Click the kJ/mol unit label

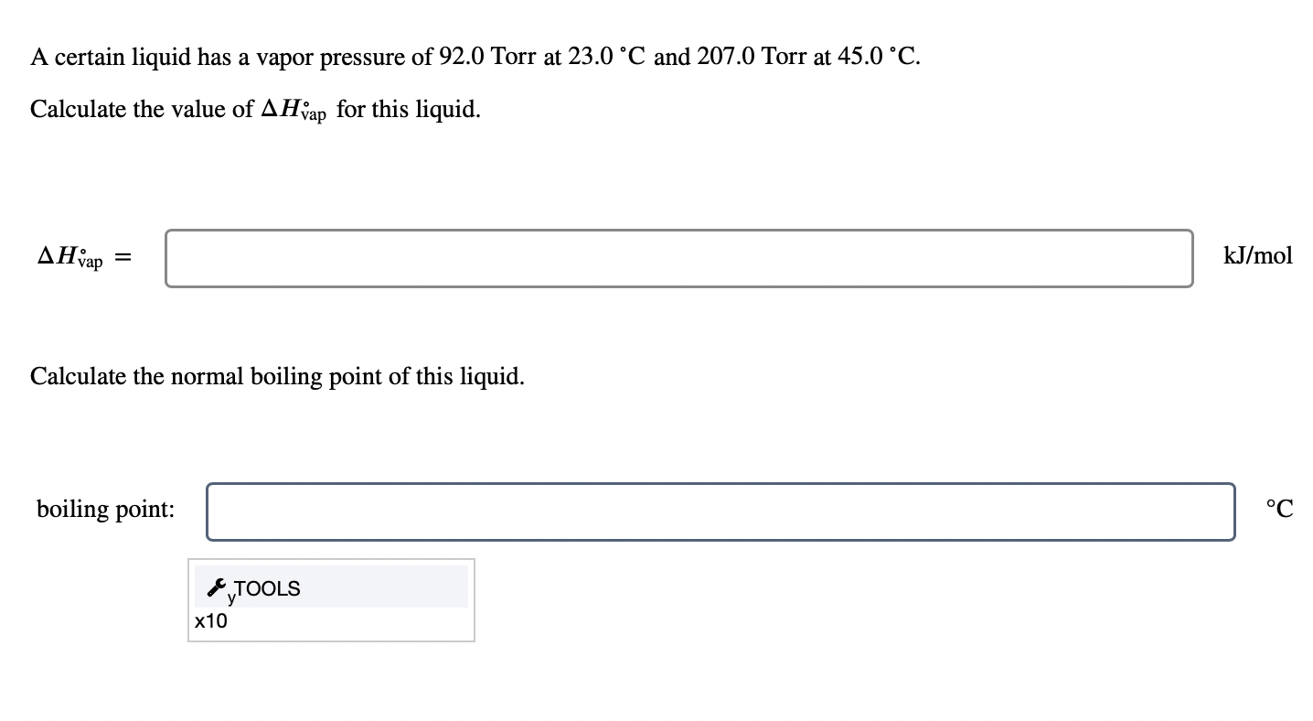pyautogui.click(x=1257, y=256)
